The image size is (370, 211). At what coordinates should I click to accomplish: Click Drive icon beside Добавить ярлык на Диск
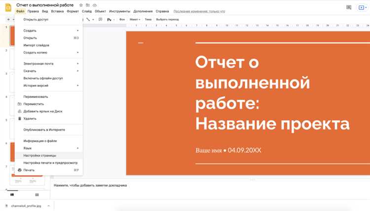pos(20,111)
